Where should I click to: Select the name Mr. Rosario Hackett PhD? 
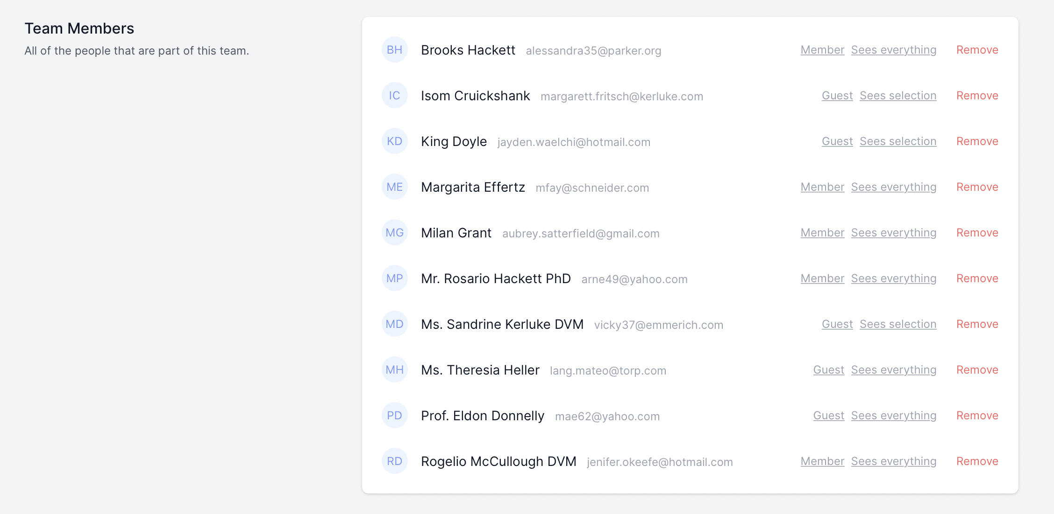coord(496,278)
